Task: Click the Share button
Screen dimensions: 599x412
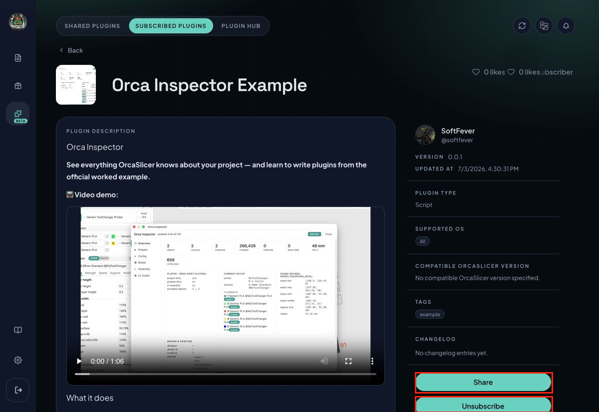Action: (483, 383)
